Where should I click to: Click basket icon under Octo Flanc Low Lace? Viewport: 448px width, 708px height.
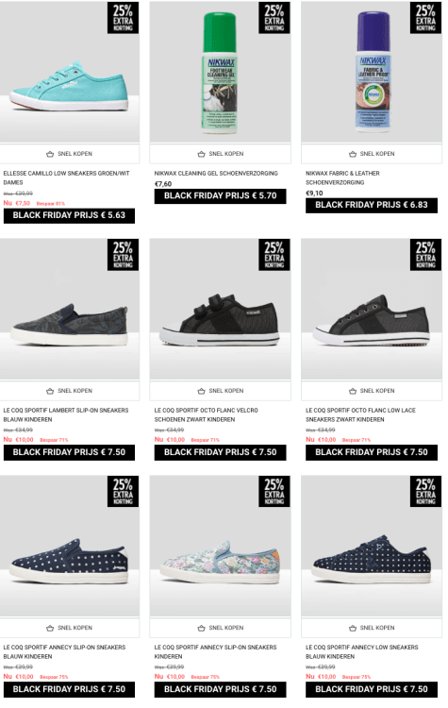coord(353,391)
